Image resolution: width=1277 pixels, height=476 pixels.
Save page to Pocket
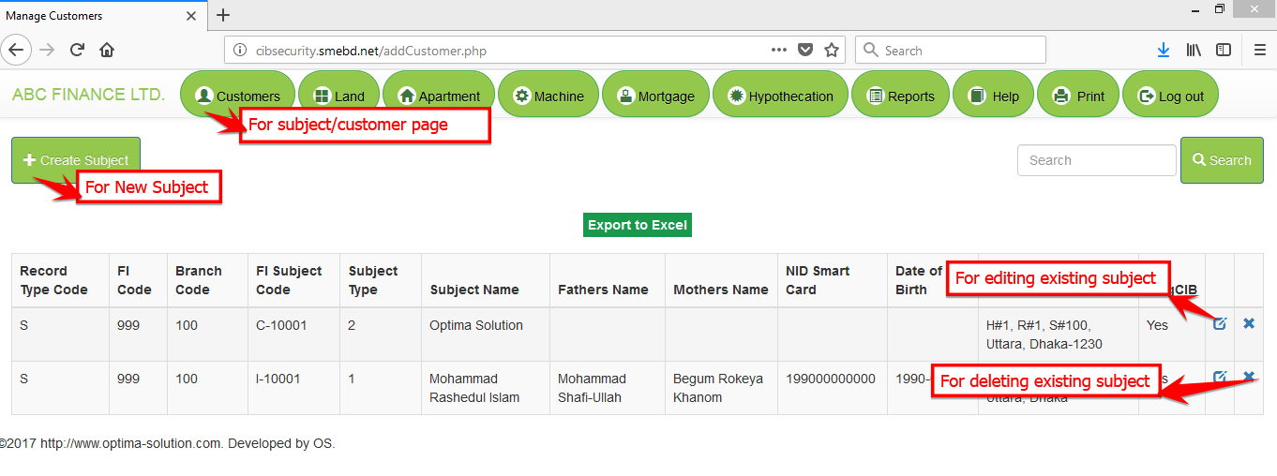tap(805, 51)
